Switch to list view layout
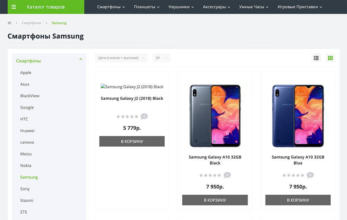The height and width of the screenshot is (220, 347). point(316,58)
